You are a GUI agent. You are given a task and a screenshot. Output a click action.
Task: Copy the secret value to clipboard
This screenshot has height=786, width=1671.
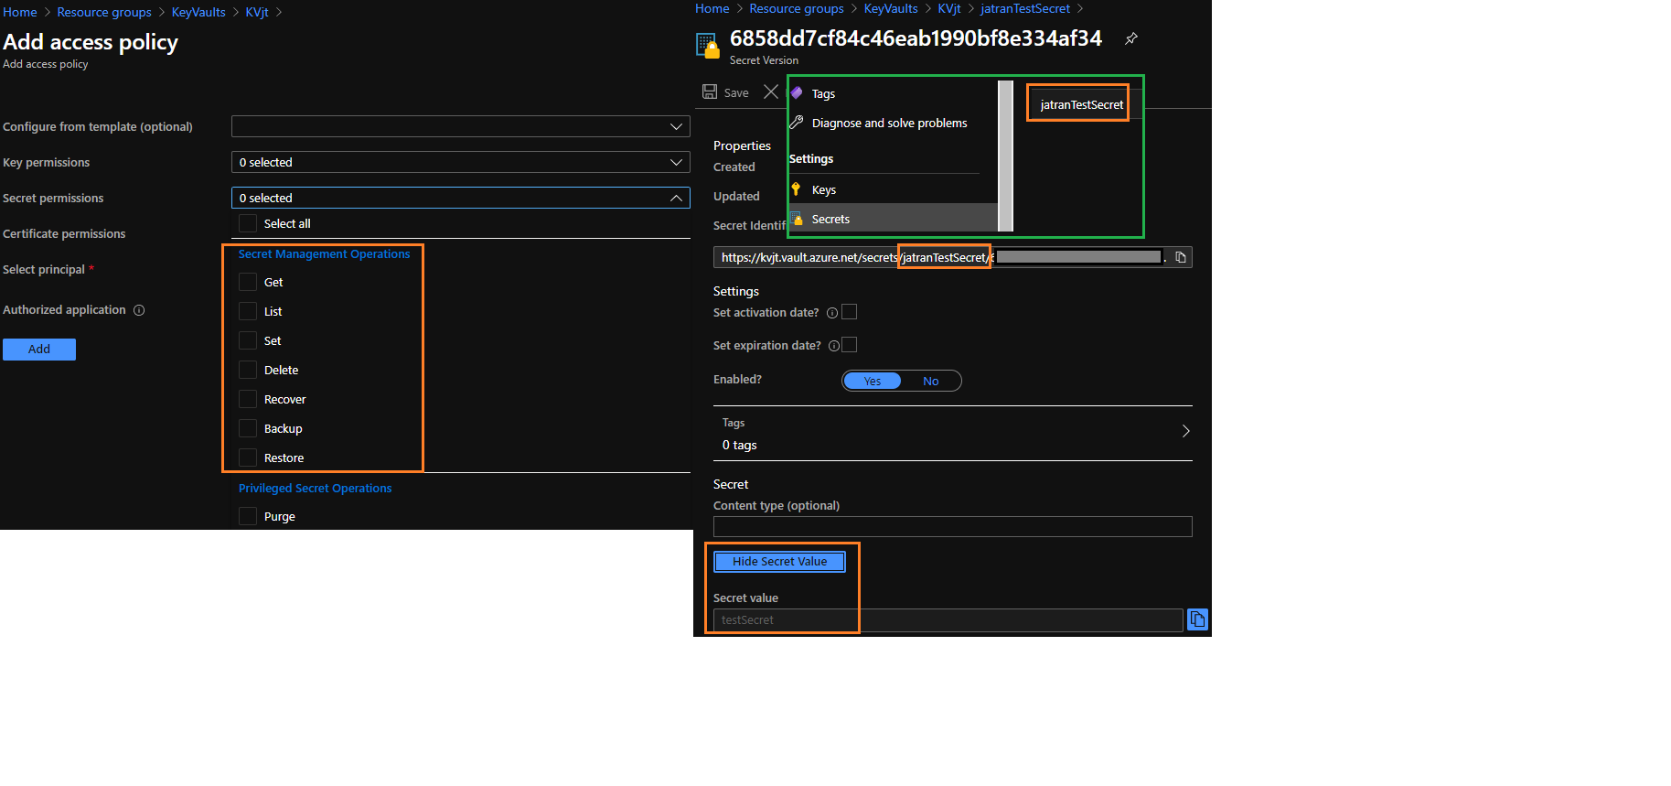[1197, 619]
